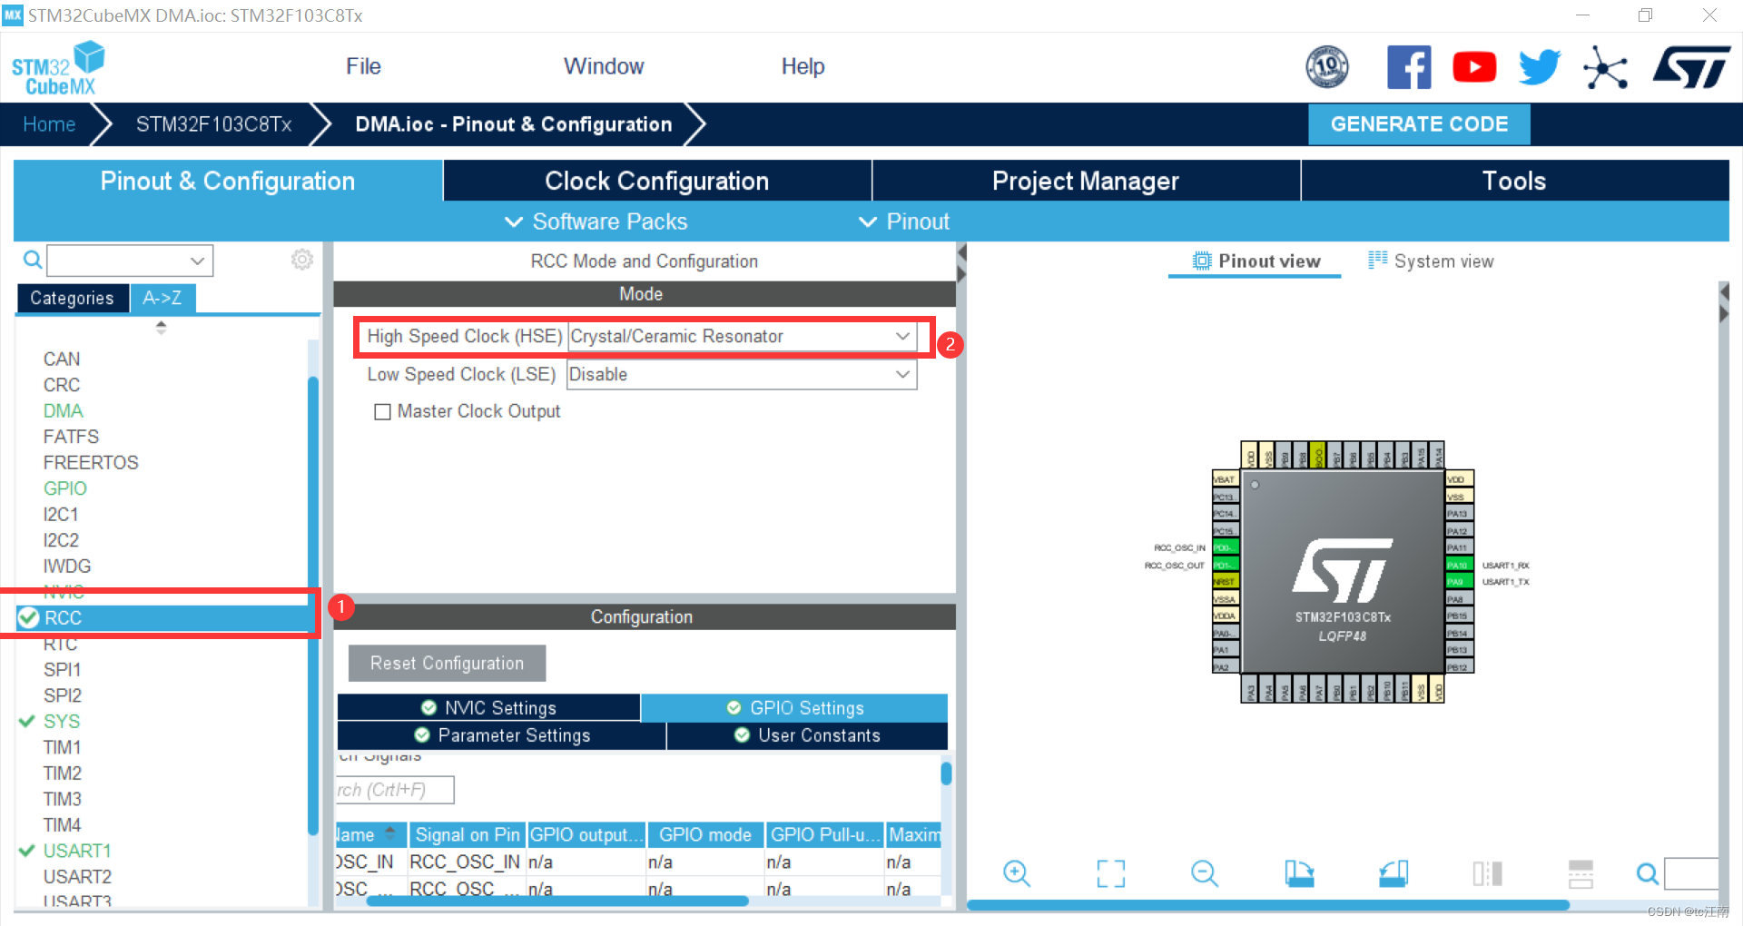The width and height of the screenshot is (1743, 926).
Task: Select DMA in the peripheral list
Action: click(x=63, y=411)
